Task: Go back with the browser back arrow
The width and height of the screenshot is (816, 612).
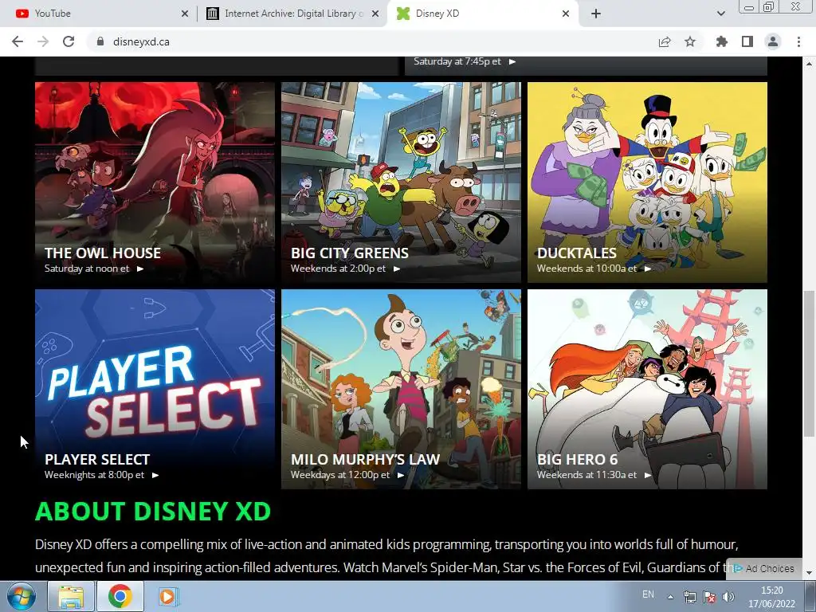Action: [18, 41]
